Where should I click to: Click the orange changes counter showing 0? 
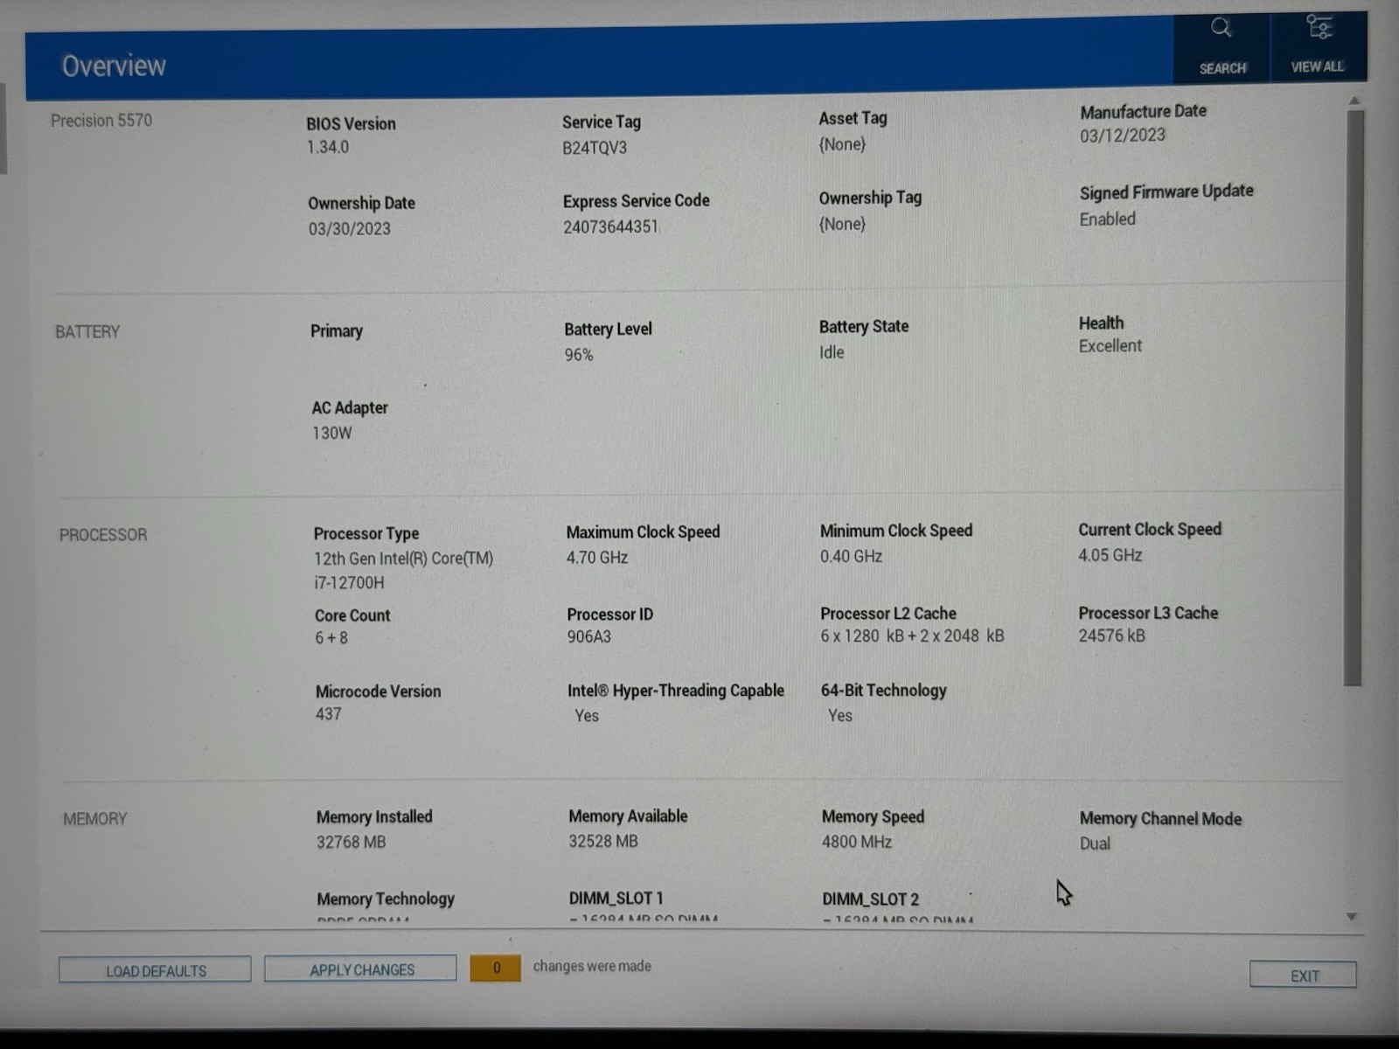(x=496, y=968)
